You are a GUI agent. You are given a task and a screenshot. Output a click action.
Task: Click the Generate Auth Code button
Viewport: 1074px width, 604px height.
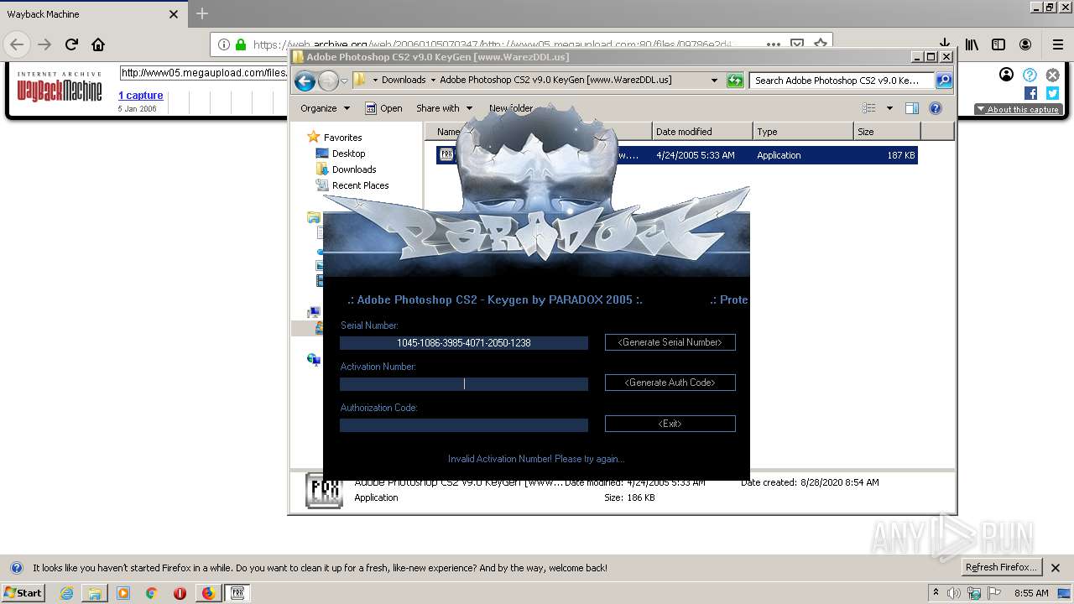670,383
